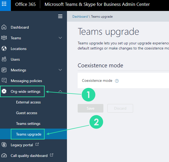Click the Org-wide settings gear icon

click(x=4, y=91)
